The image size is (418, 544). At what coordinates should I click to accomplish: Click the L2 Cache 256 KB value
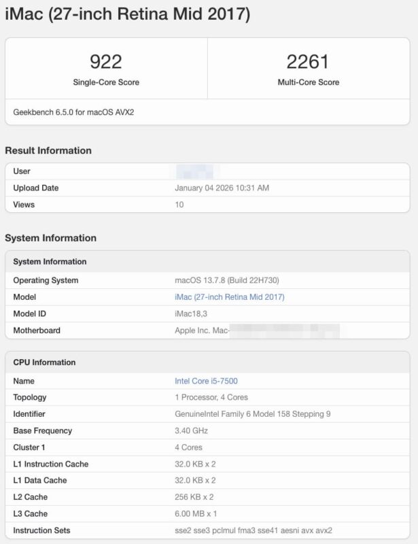coord(195,497)
